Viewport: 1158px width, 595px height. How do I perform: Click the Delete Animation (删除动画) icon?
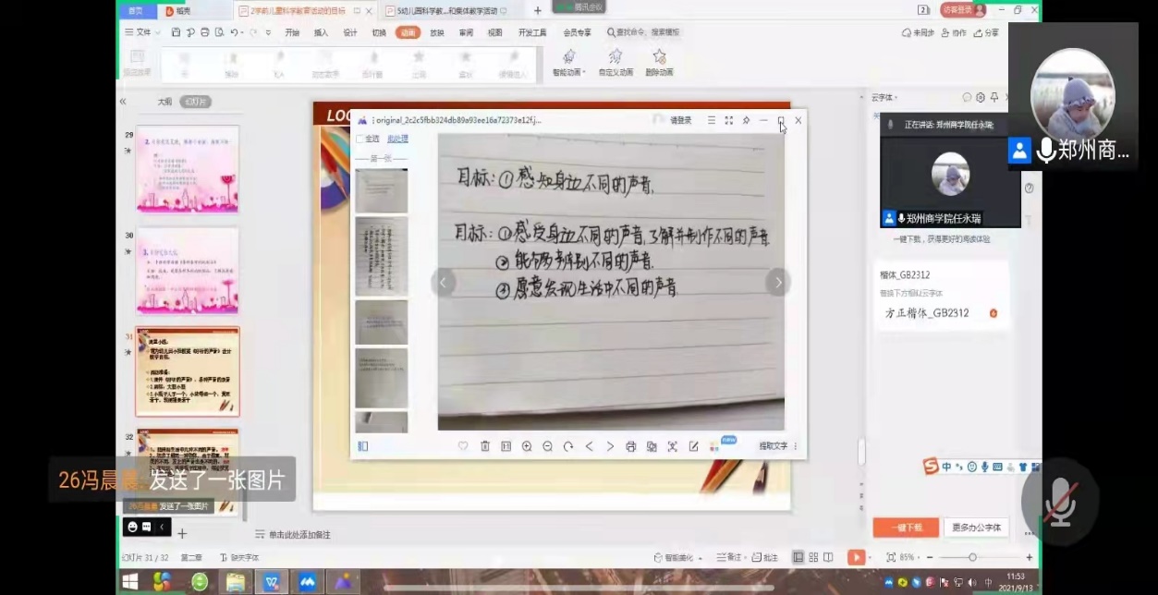[659, 62]
